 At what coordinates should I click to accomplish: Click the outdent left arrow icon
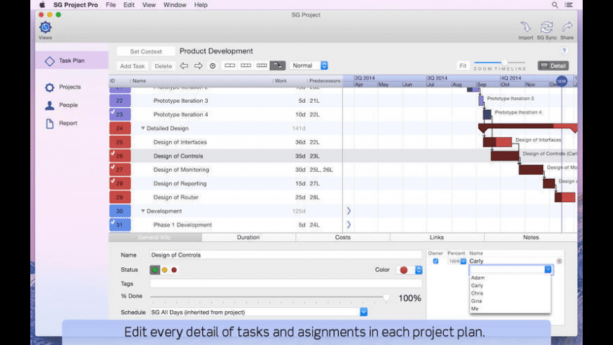point(184,65)
